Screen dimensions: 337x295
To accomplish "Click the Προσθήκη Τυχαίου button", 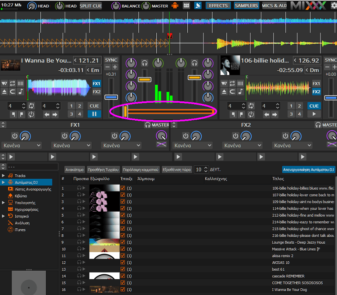I will [x=103, y=170].
